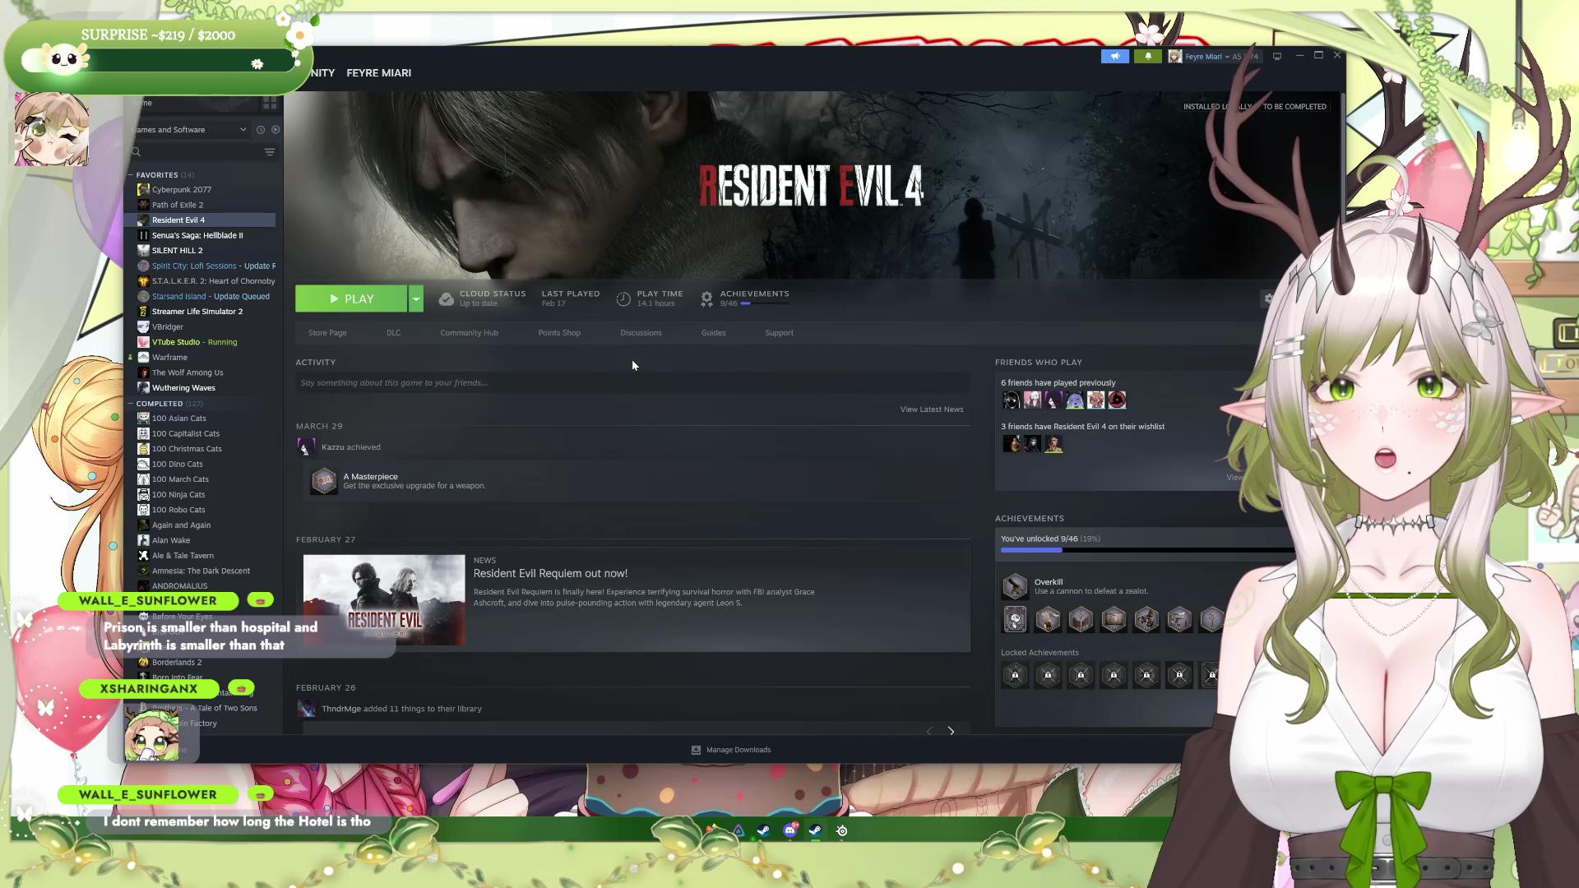
Task: Click the activity message input field
Action: (632, 383)
